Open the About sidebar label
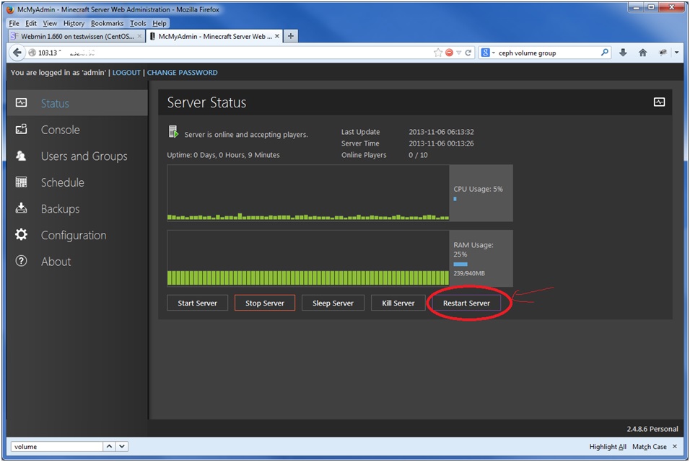The width and height of the screenshot is (690, 462). click(x=56, y=262)
